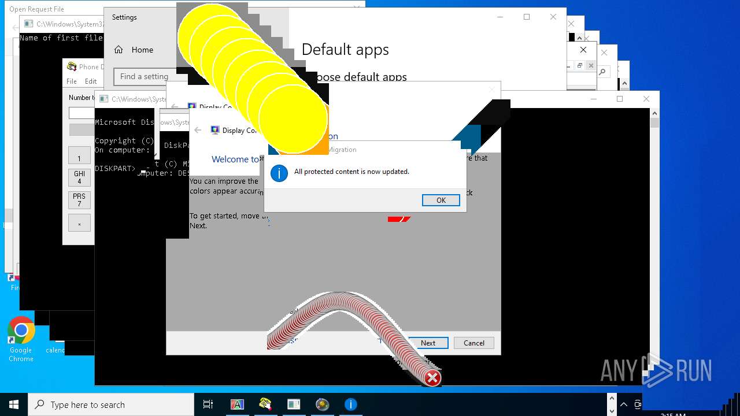This screenshot has height=416, width=740.
Task: Open the File menu in Phone Dialer
Action: pyautogui.click(x=72, y=81)
